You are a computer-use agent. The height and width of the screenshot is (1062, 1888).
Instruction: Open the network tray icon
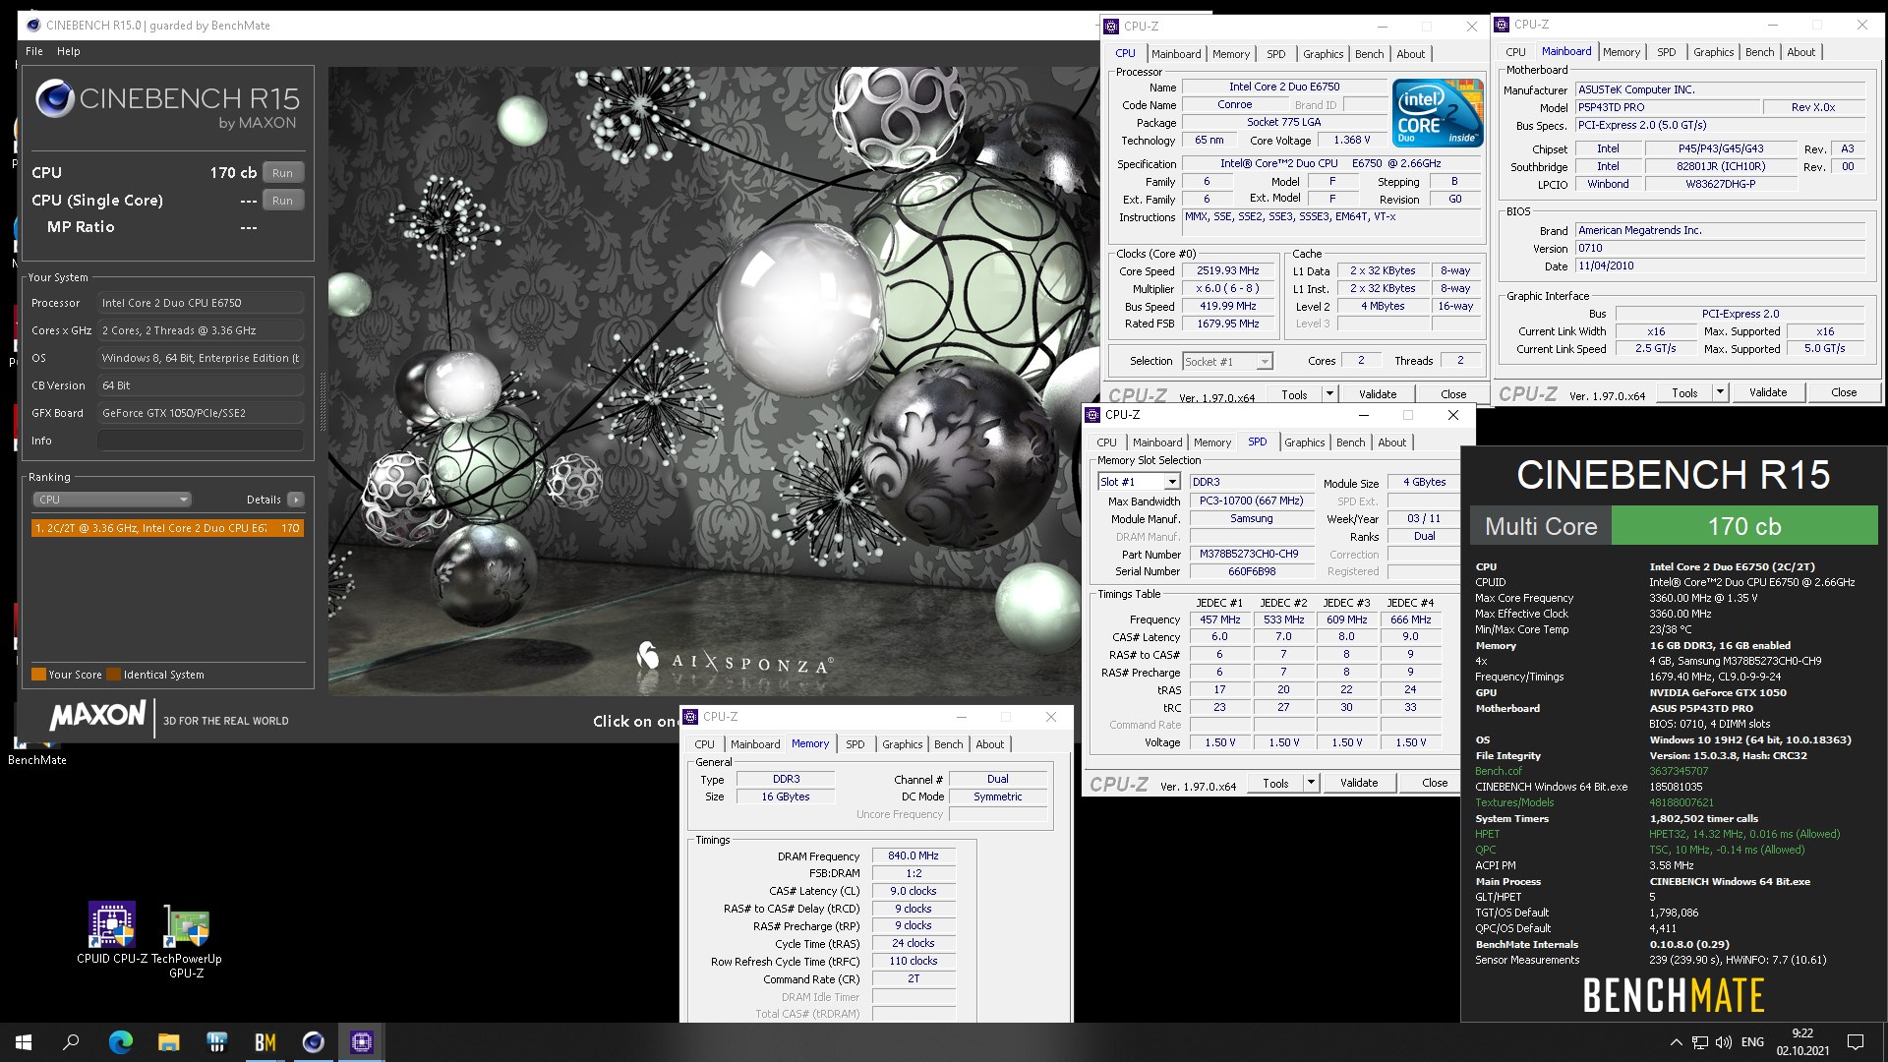coord(1699,1042)
